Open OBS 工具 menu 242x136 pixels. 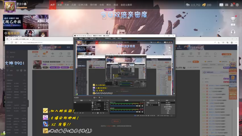coord(114,38)
